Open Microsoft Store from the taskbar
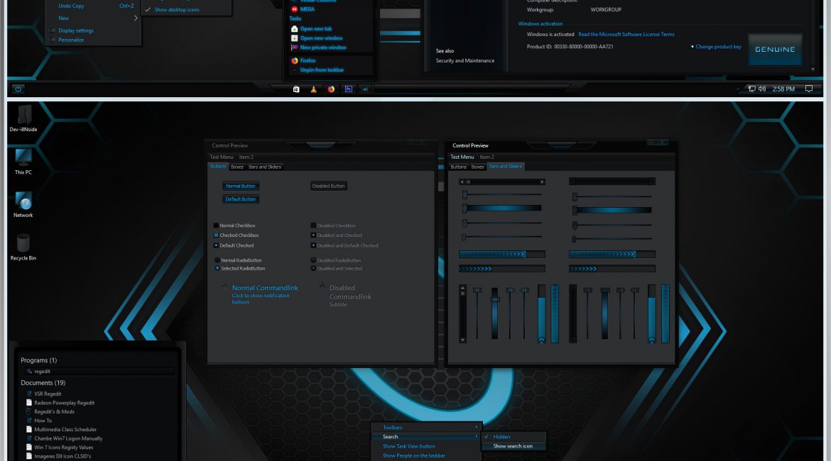 tap(295, 89)
